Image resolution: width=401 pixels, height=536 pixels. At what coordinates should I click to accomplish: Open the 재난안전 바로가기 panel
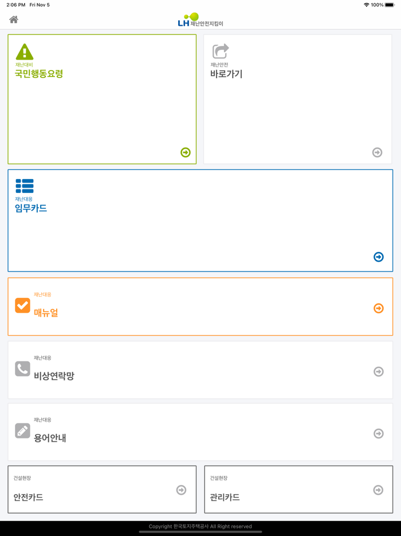tap(298, 98)
